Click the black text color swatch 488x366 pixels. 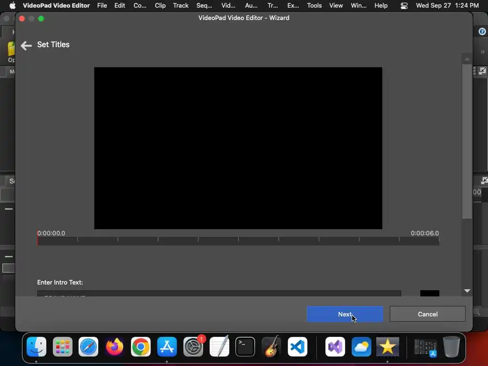click(429, 293)
